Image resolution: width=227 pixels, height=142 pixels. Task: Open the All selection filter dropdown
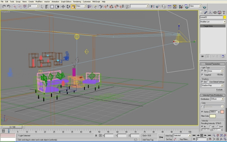coord(34,6)
